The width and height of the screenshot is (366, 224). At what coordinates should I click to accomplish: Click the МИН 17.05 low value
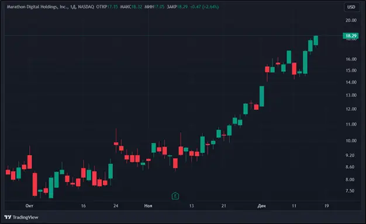point(154,7)
